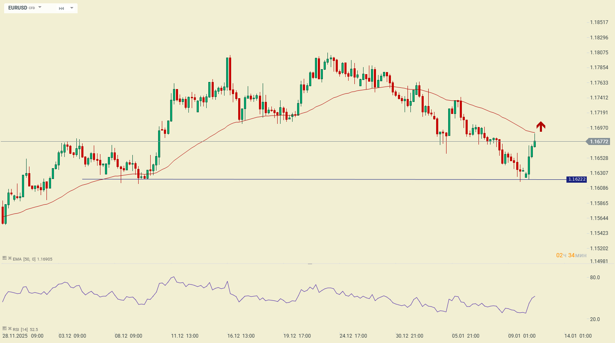Click the current price label 1.16772
This screenshot has width=615, height=343.
click(x=599, y=142)
